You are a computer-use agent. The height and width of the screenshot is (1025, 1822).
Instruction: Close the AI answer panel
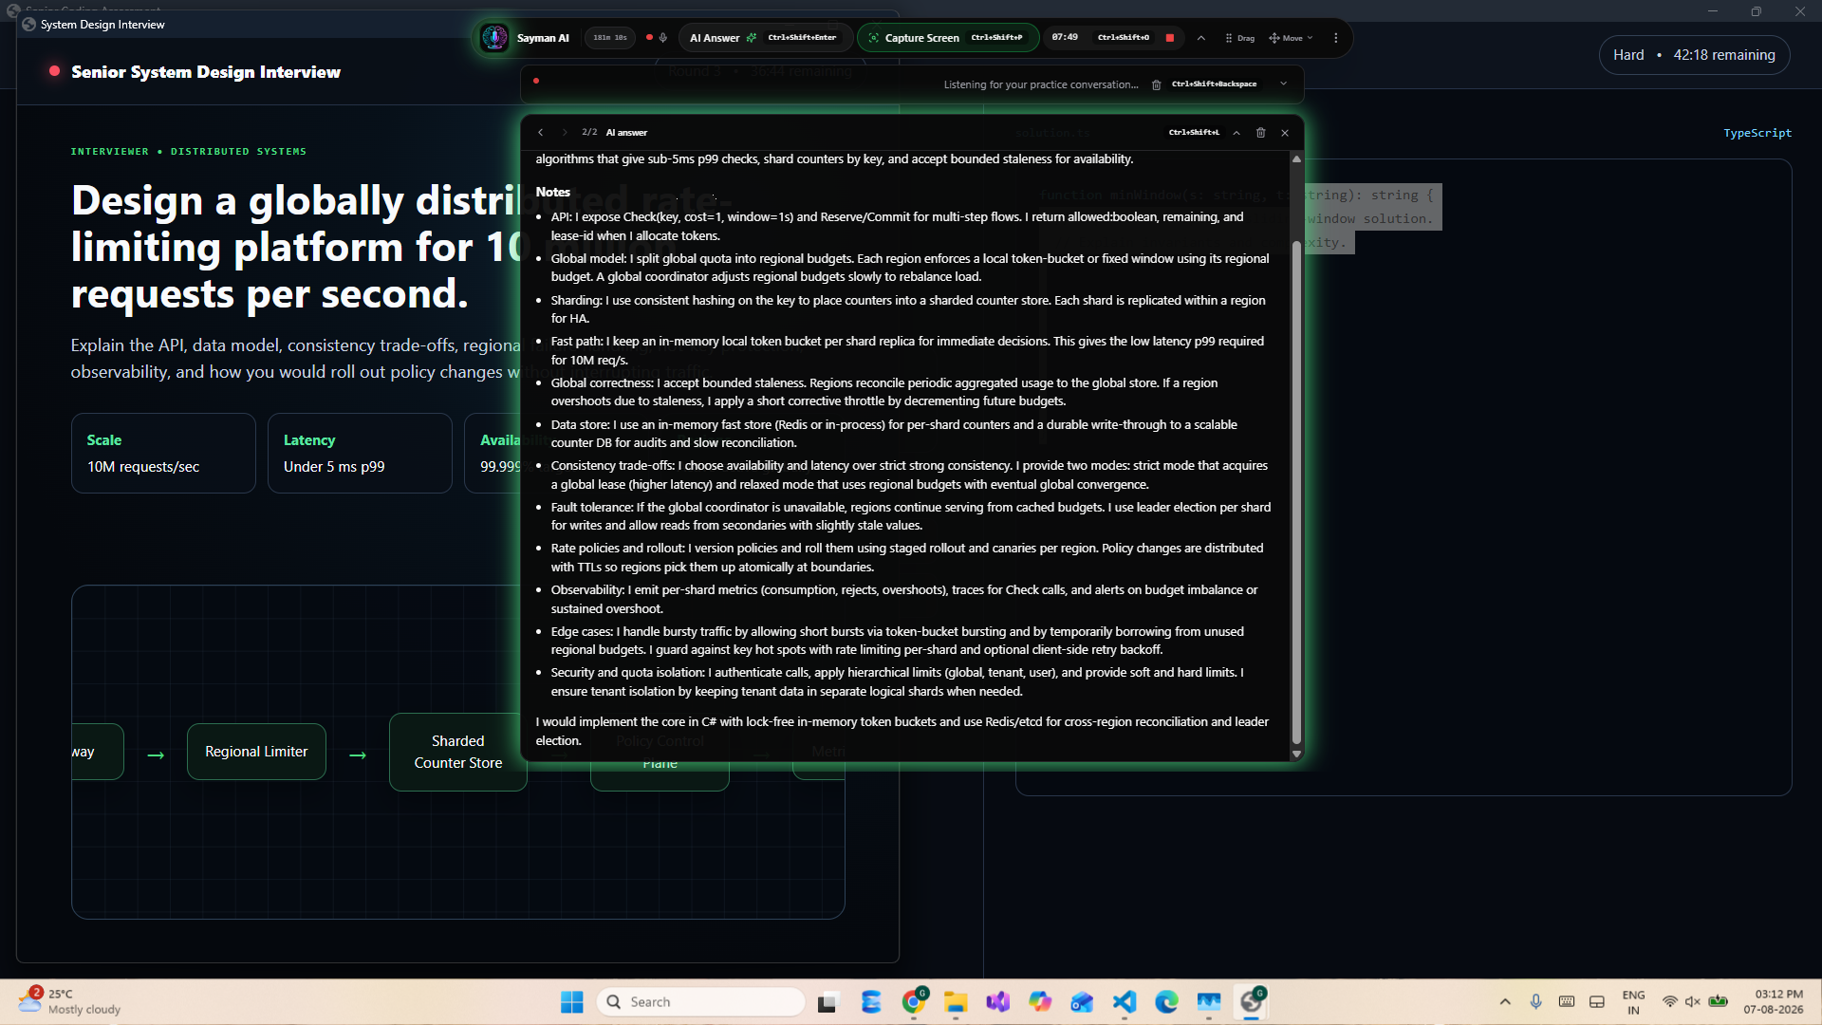1285,133
